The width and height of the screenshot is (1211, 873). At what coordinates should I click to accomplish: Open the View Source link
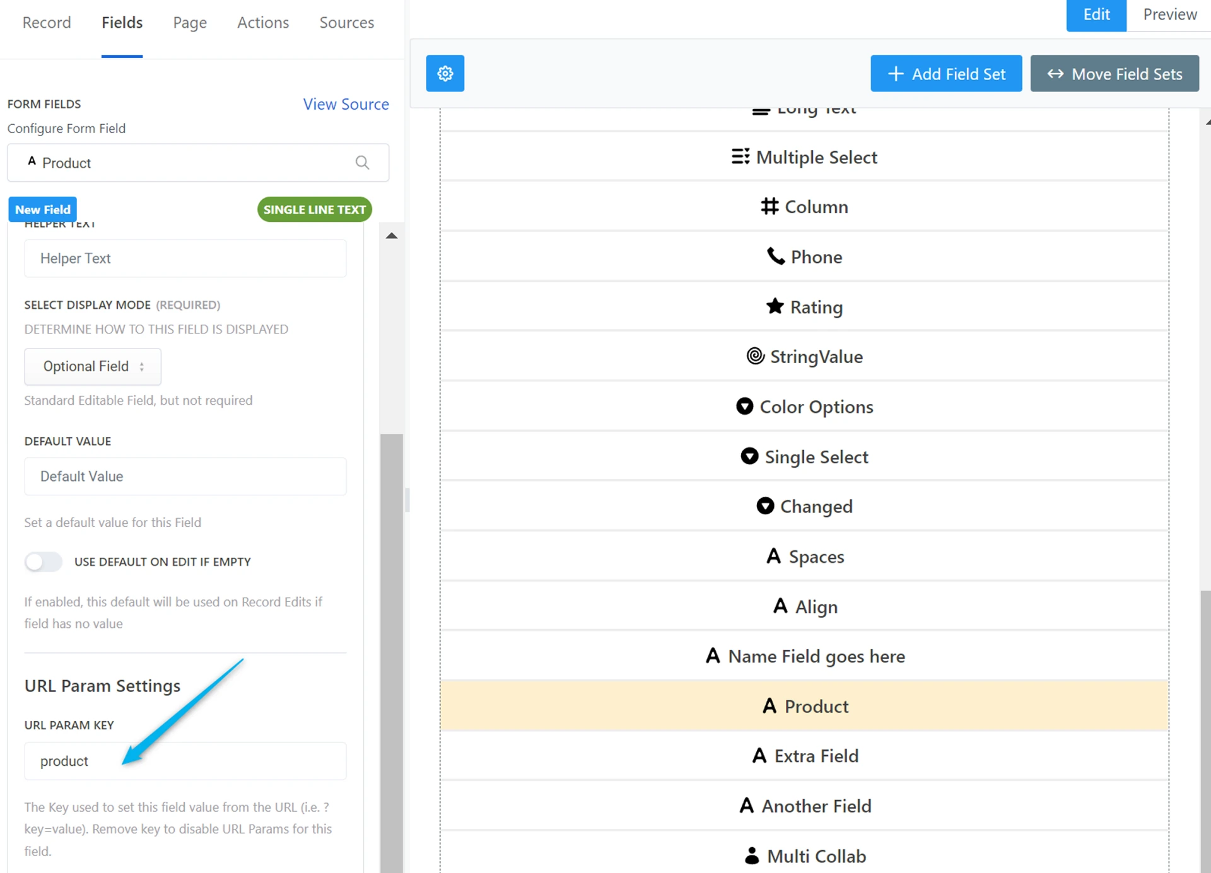(x=346, y=104)
